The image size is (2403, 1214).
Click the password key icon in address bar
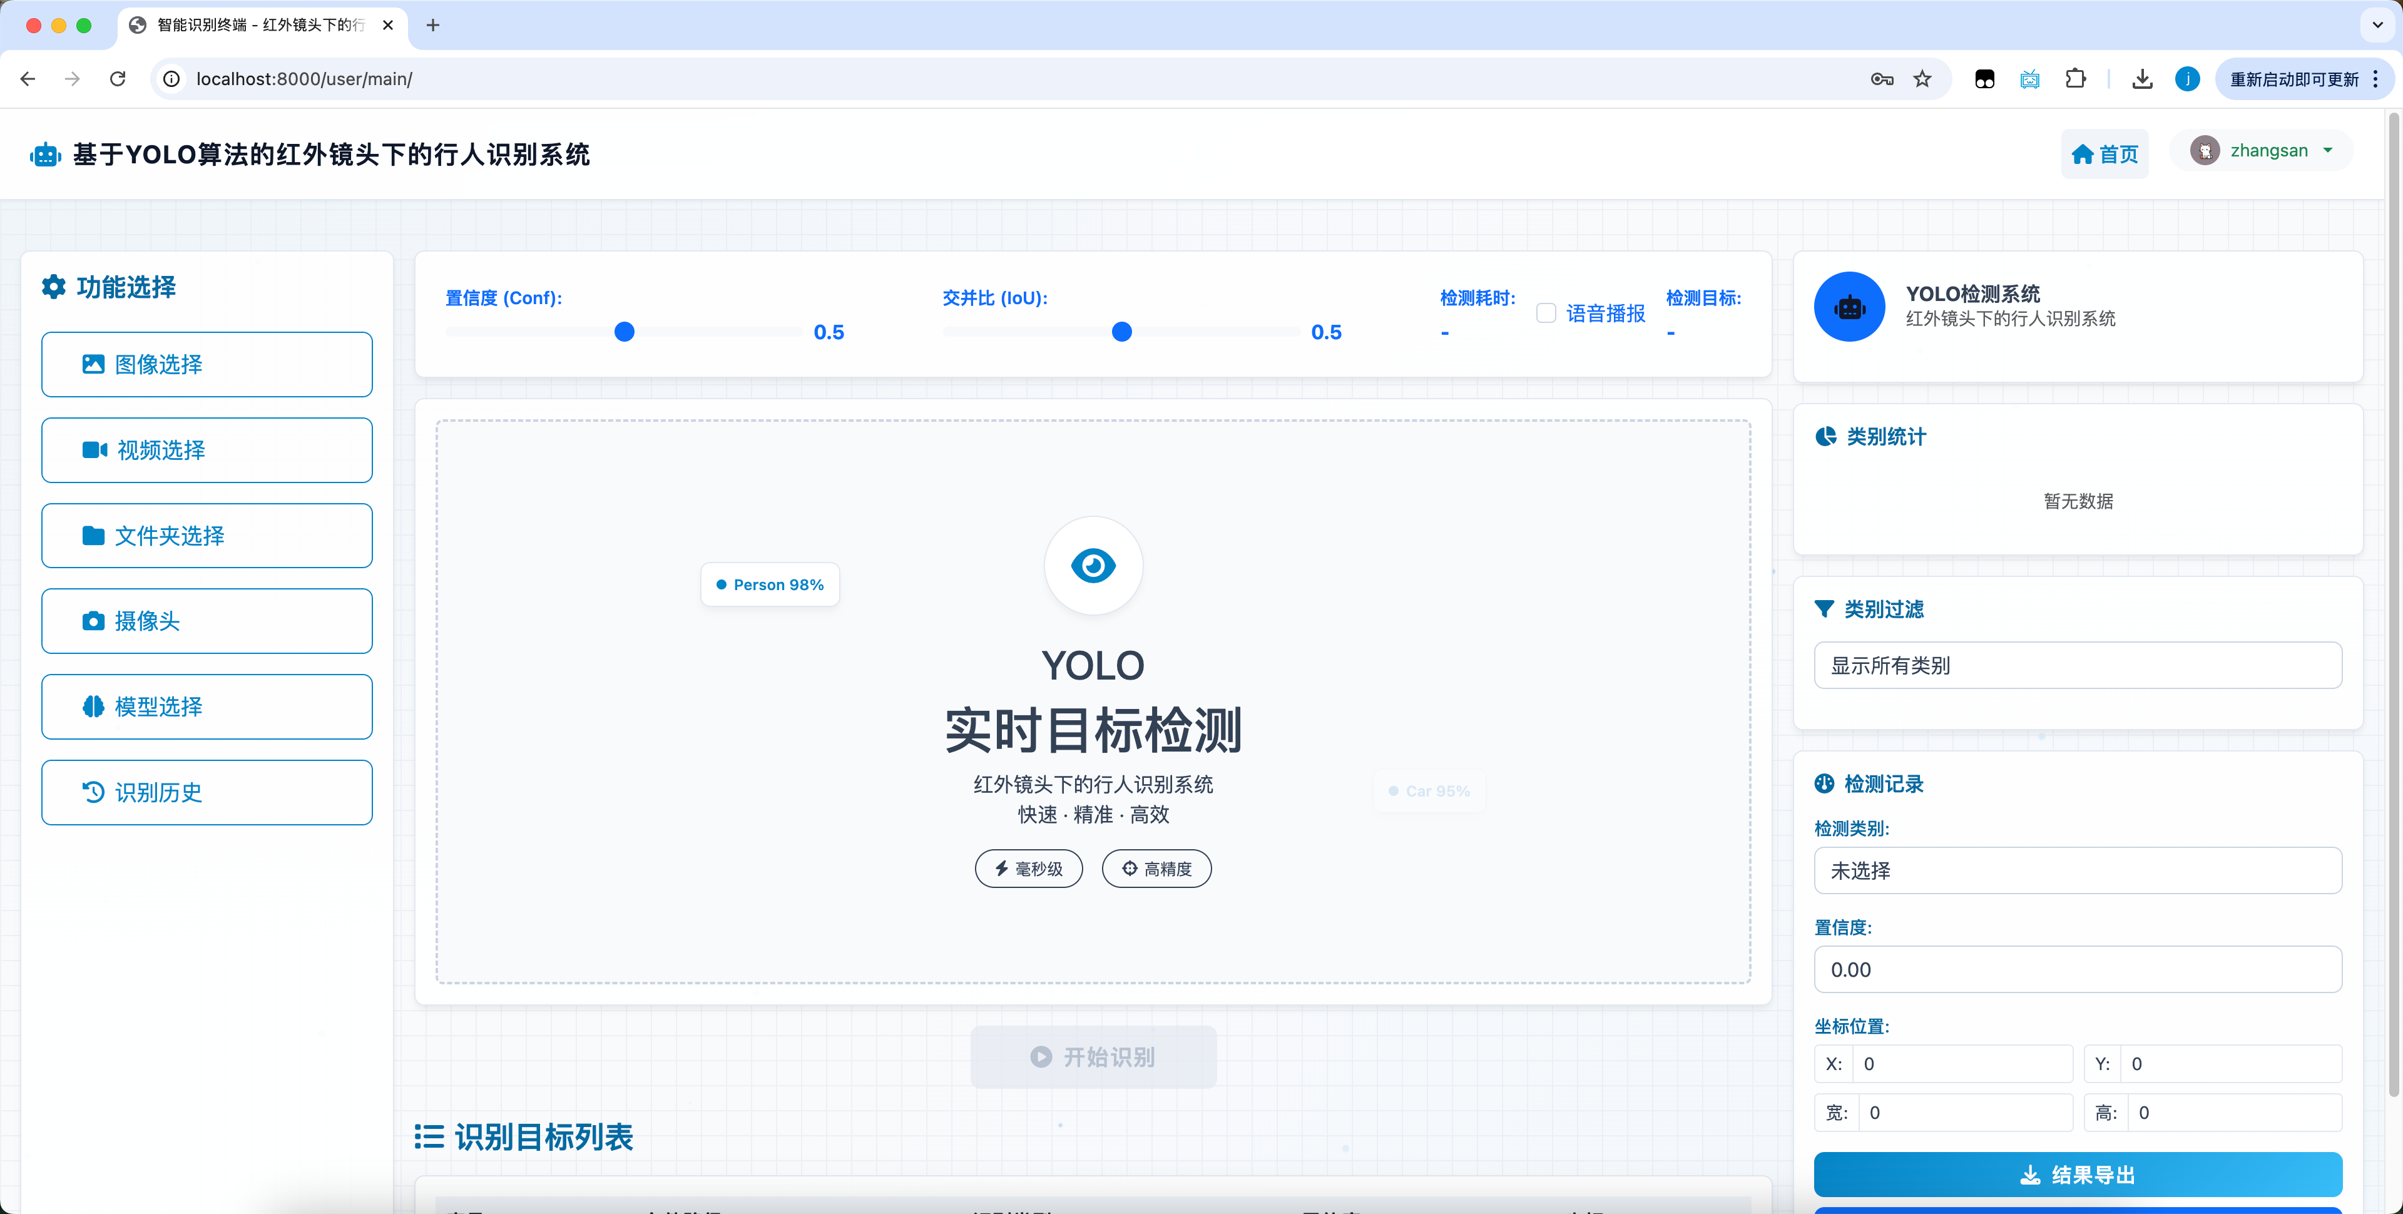1882,79
